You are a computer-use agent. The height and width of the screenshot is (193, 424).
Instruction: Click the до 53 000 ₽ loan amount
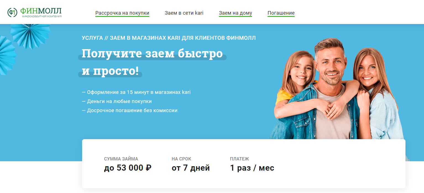tap(128, 168)
